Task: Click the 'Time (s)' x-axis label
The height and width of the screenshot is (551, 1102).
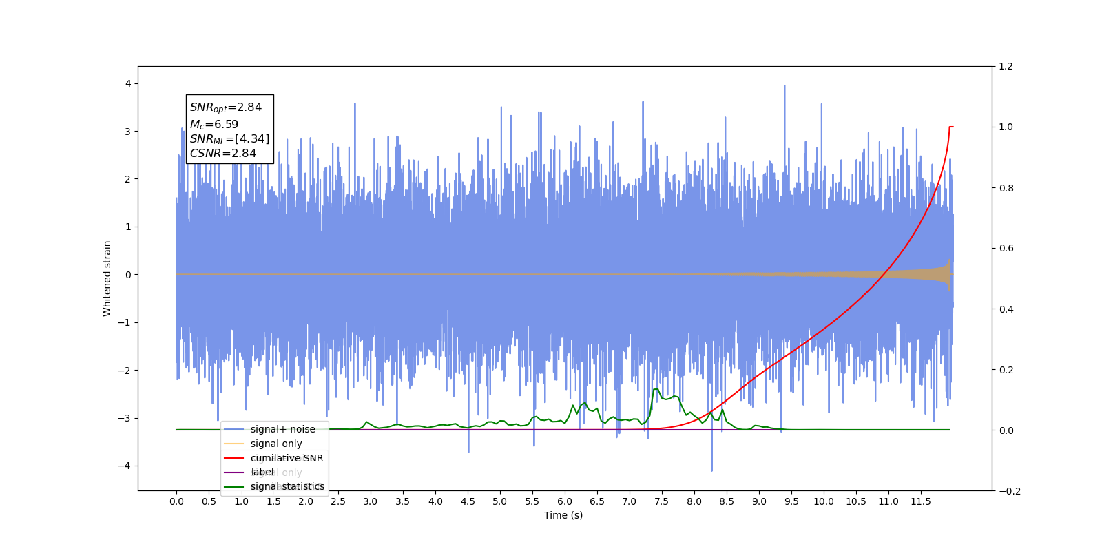Action: click(563, 515)
